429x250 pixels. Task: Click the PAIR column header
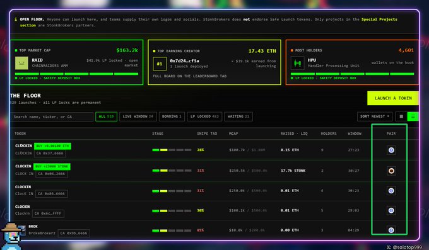click(391, 134)
